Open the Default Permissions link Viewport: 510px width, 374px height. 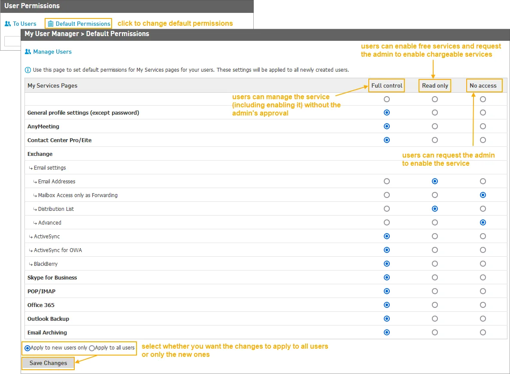click(x=79, y=24)
